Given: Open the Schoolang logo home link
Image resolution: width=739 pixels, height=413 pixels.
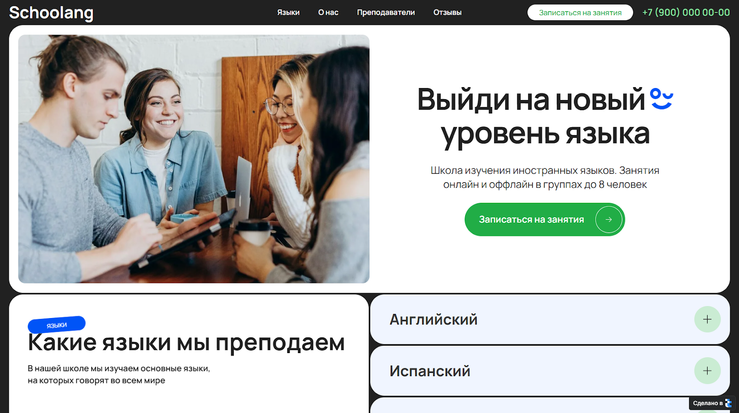Looking at the screenshot, I should pyautogui.click(x=51, y=12).
